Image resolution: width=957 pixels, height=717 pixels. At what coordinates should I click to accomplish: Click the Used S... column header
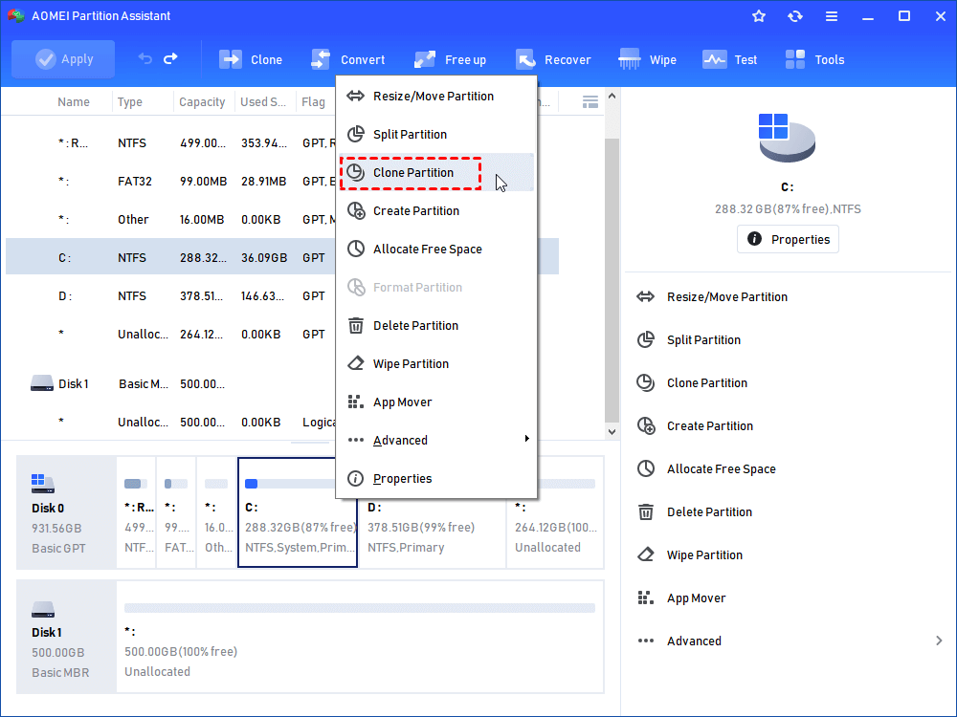click(263, 102)
